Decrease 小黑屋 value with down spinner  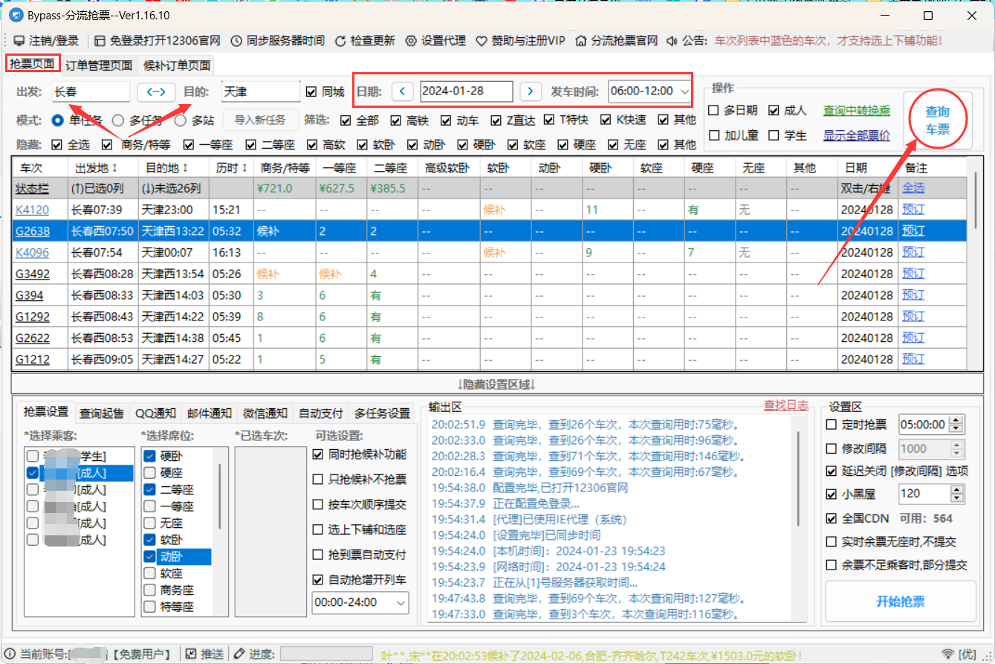(956, 497)
